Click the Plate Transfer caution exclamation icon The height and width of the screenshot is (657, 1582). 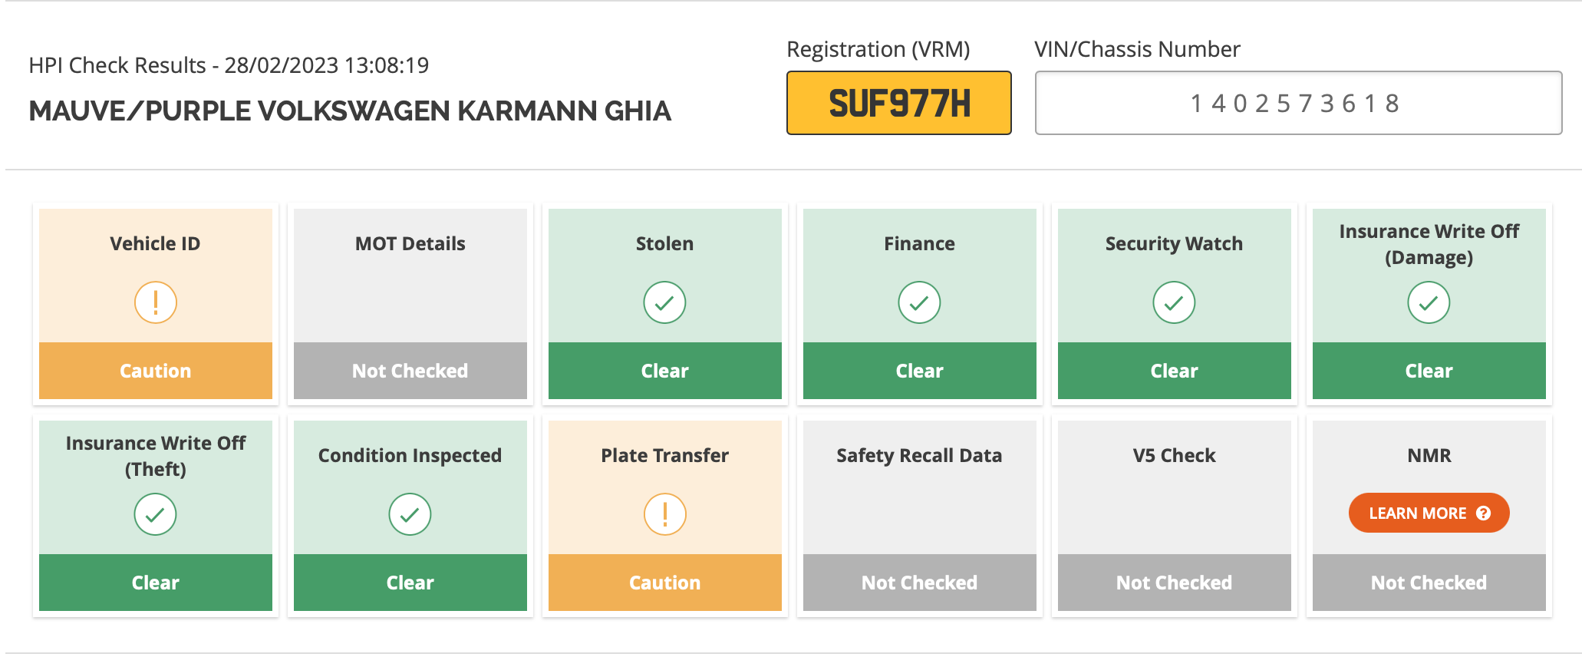pos(664,514)
